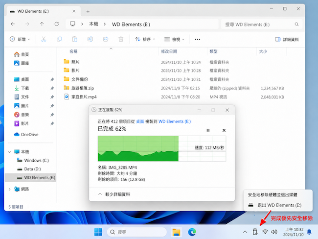The image size is (318, 239).
Task: Select Data (D:) drive in the sidebar
Action: click(x=29, y=169)
